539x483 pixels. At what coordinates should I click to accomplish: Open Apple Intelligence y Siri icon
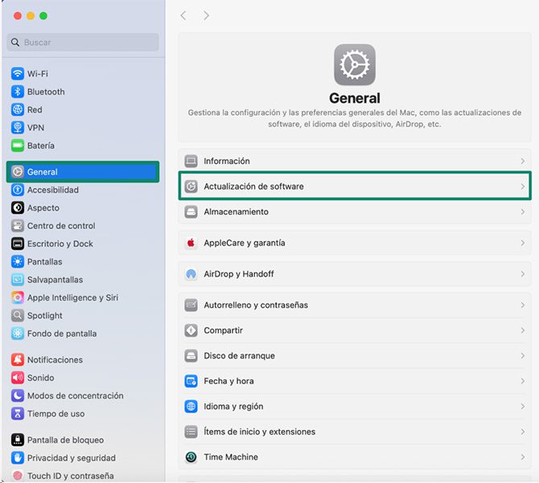click(18, 297)
